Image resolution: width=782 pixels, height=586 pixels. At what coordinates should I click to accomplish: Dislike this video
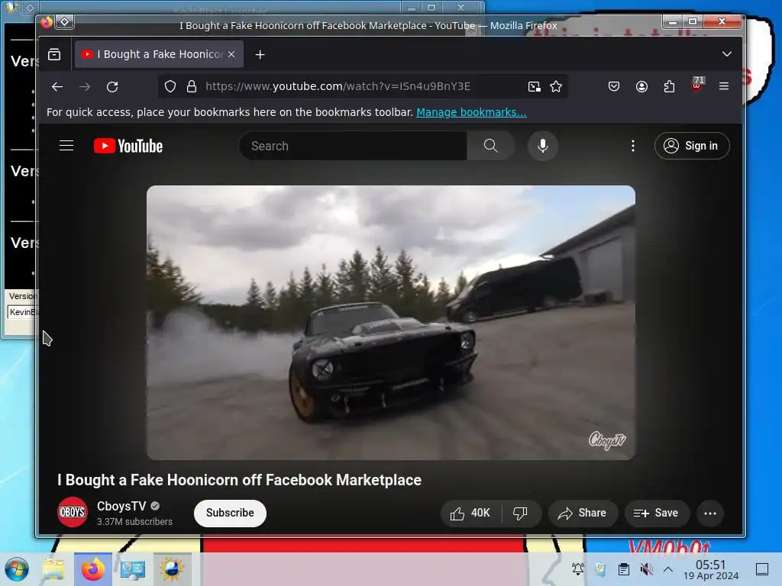(x=521, y=514)
